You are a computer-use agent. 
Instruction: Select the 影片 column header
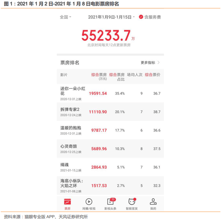[64, 75]
